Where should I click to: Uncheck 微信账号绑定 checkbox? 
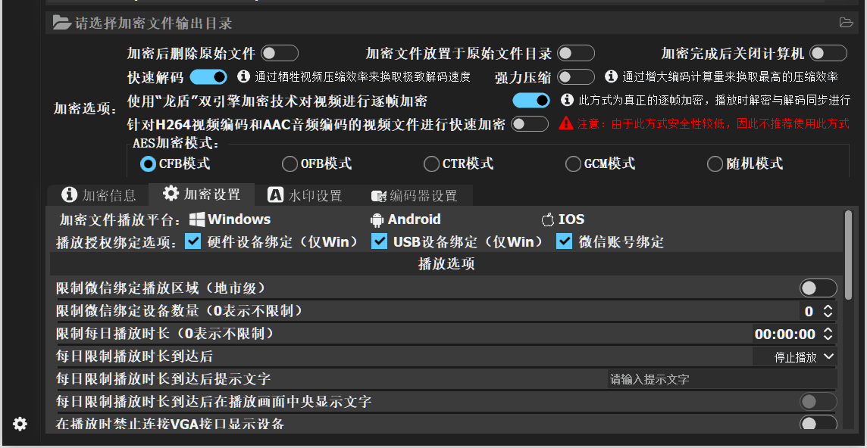coord(564,241)
